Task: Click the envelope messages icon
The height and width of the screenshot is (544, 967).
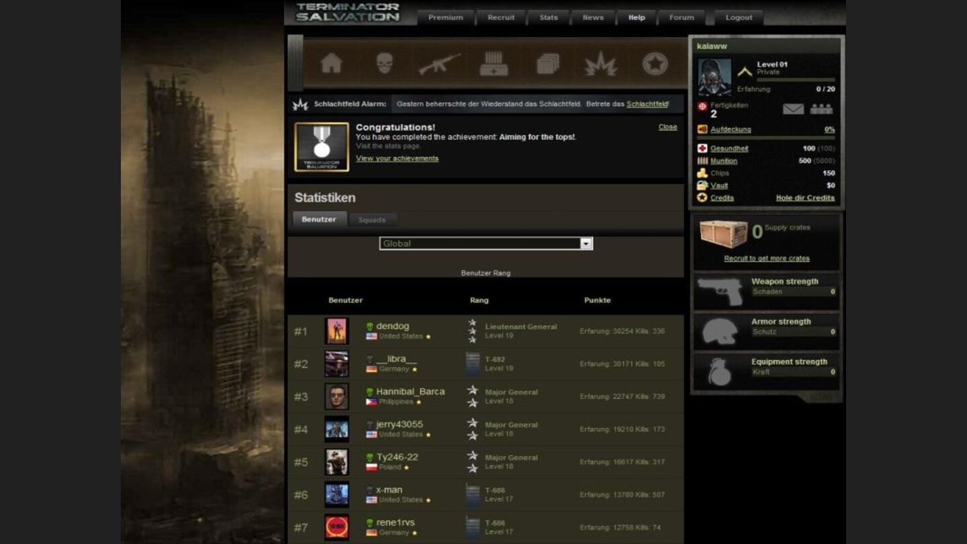Action: pyautogui.click(x=793, y=109)
